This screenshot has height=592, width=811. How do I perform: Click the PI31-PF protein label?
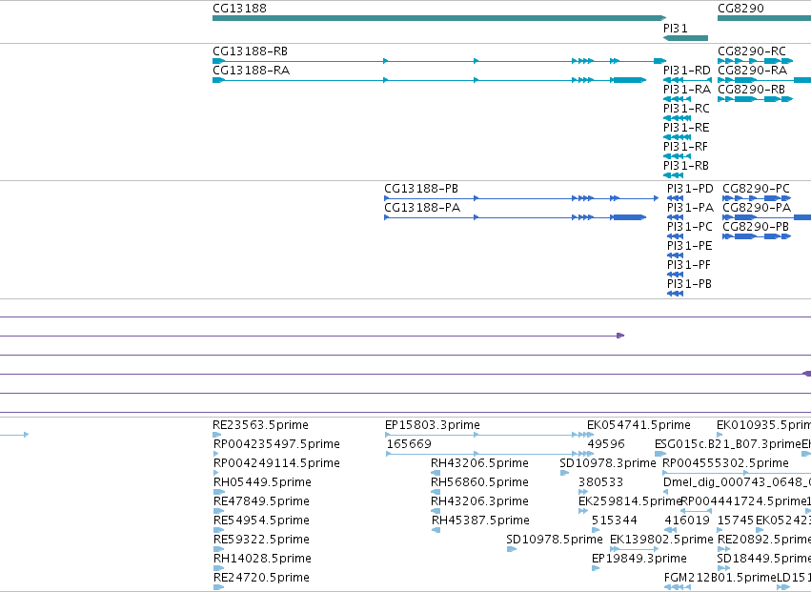coord(689,265)
